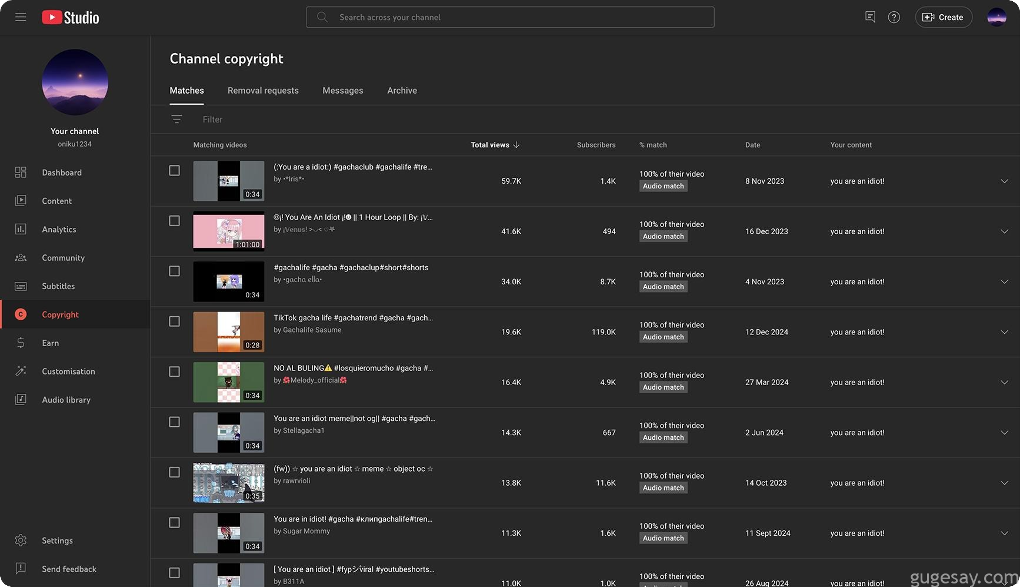Image resolution: width=1020 pixels, height=587 pixels.
Task: Switch to the Removal requests tab
Action: (x=263, y=91)
